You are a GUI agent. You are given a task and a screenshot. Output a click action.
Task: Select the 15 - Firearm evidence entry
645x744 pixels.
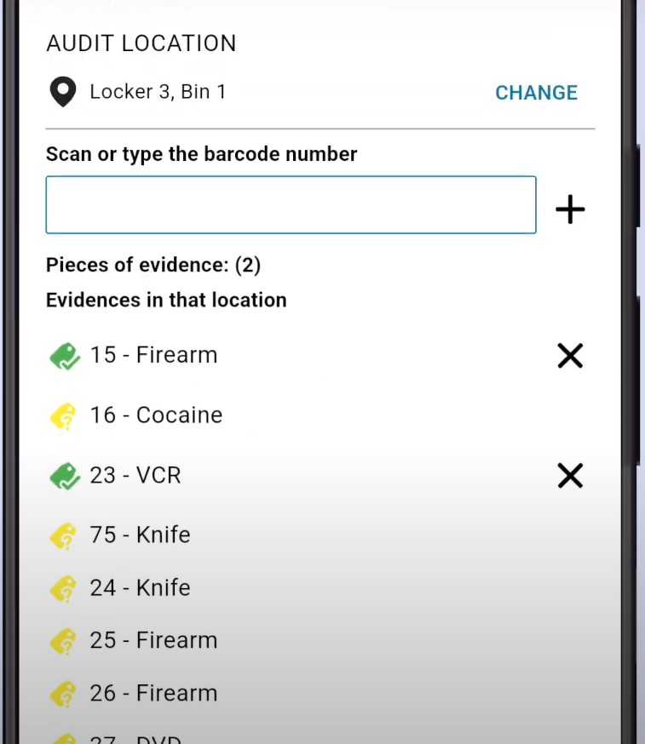pyautogui.click(x=154, y=355)
